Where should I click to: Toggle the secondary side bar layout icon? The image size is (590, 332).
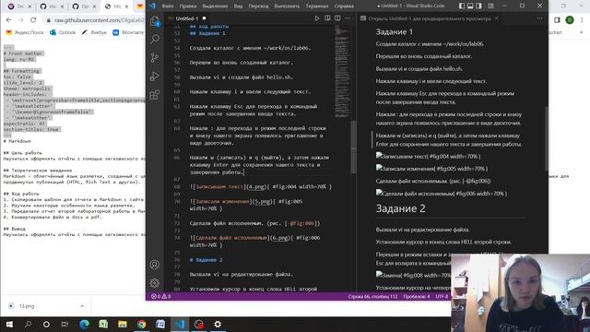(478, 6)
